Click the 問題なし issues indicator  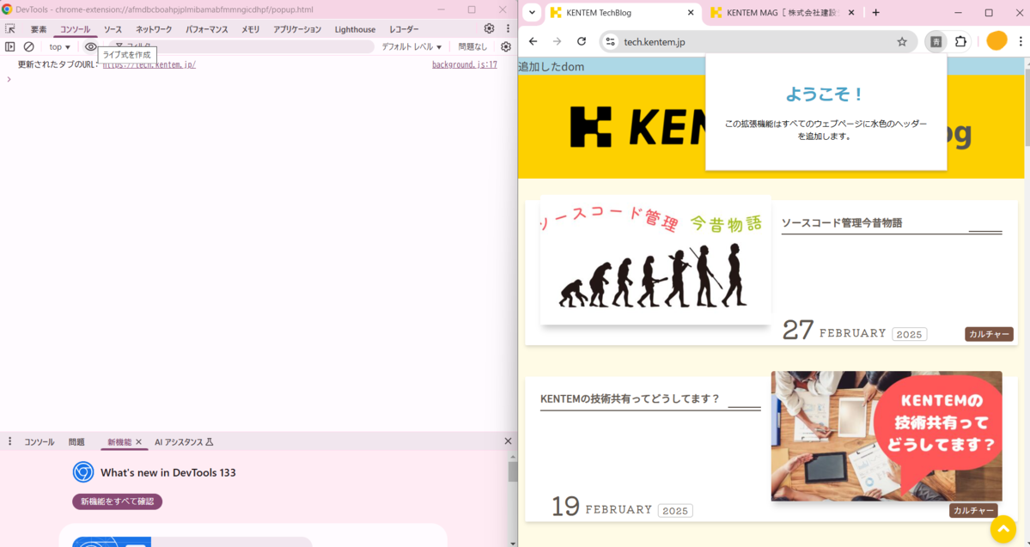(473, 46)
